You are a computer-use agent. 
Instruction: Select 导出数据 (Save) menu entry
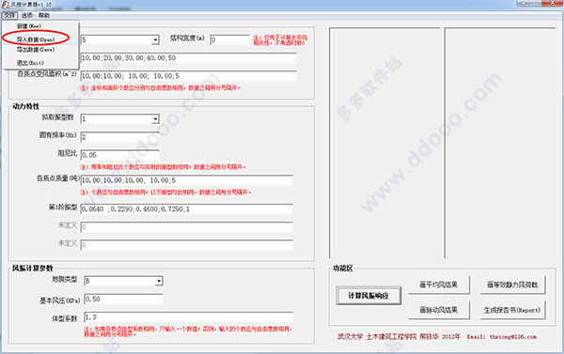(x=36, y=50)
